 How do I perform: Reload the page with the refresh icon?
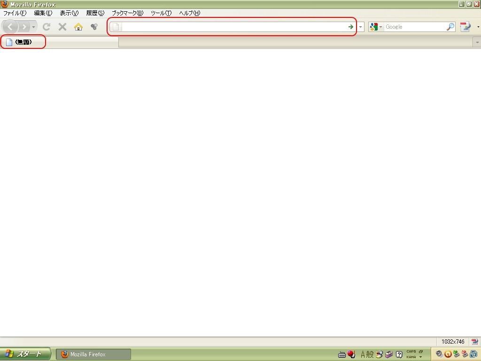[x=47, y=27]
